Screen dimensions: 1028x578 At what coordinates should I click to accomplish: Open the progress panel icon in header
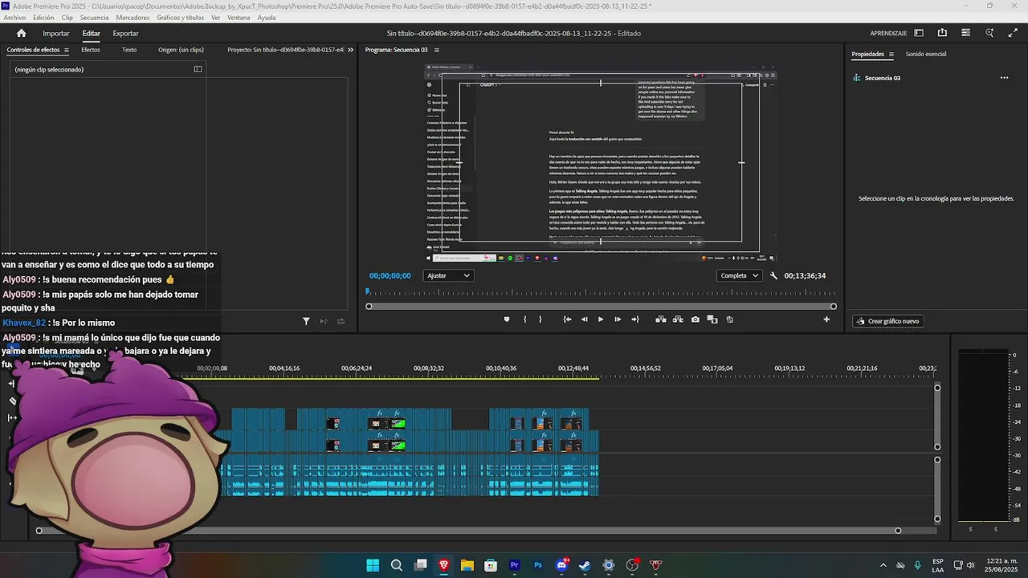tap(965, 33)
